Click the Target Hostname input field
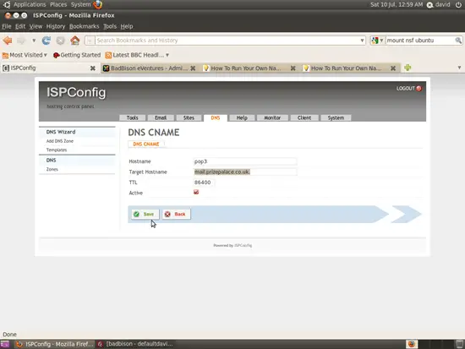The image size is (465, 349). pyautogui.click(x=244, y=172)
